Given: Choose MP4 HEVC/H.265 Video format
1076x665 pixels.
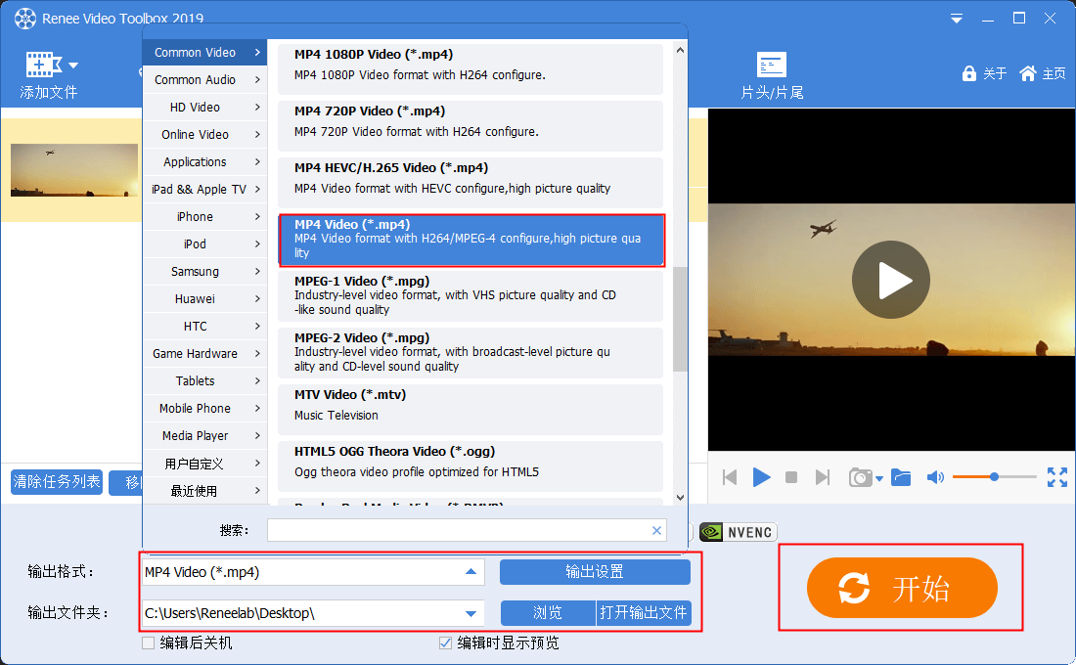Looking at the screenshot, I should click(471, 183).
